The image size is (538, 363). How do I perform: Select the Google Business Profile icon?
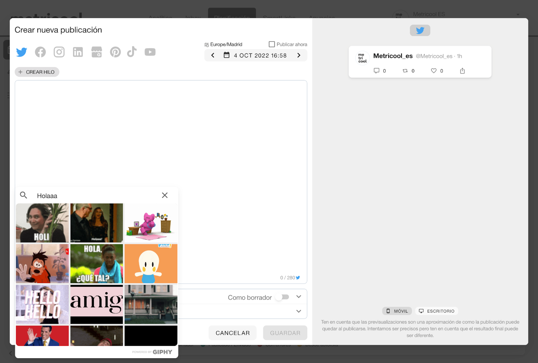97,52
